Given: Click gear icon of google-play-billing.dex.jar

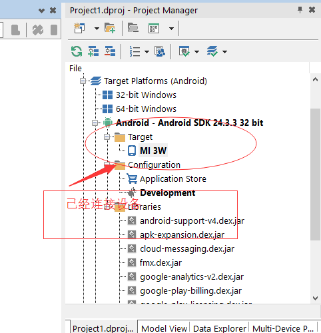Looking at the screenshot, I should pyautogui.click(x=132, y=290).
